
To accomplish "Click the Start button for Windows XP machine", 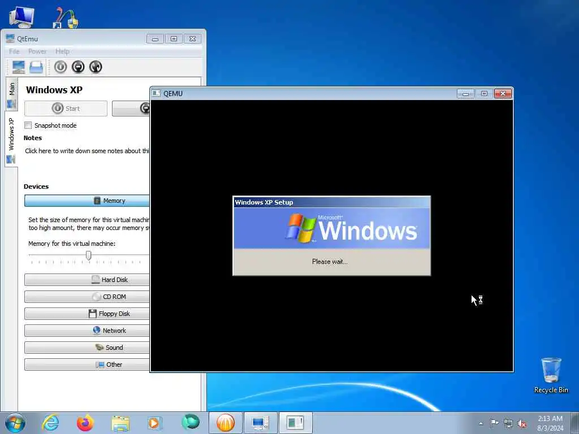I will pyautogui.click(x=66, y=108).
